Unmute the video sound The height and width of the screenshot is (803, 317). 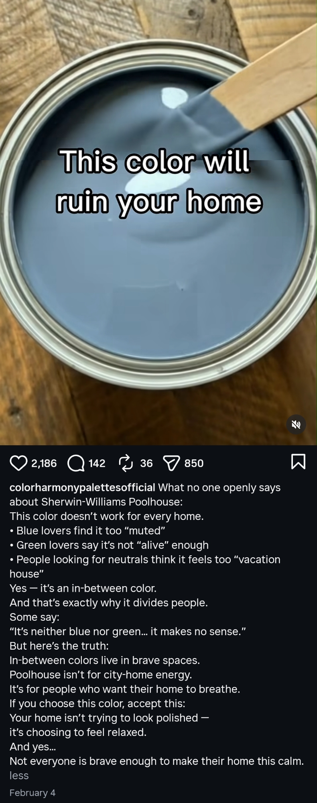point(296,424)
